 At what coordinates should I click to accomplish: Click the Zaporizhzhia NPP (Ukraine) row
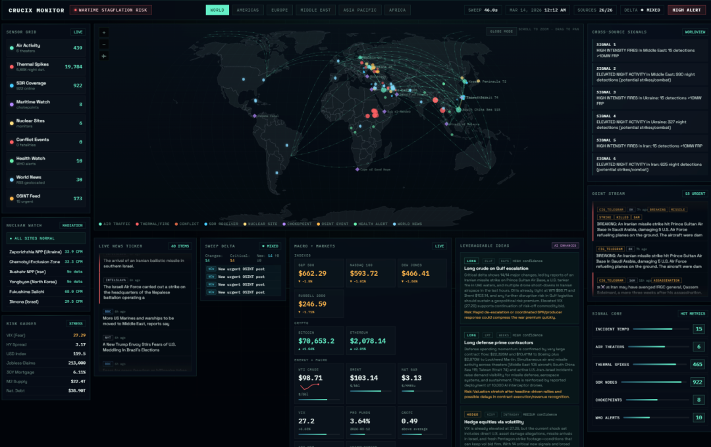[x=46, y=251]
